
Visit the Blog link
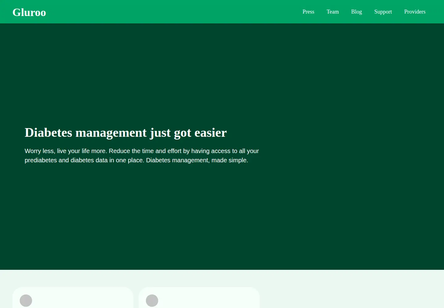pyautogui.click(x=356, y=12)
